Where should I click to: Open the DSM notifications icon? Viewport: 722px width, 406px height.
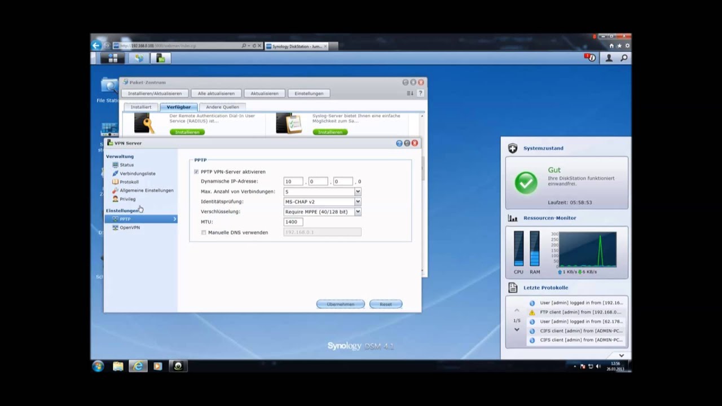coord(590,58)
